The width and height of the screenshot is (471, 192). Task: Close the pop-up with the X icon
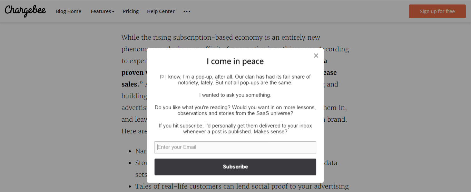pyautogui.click(x=316, y=55)
